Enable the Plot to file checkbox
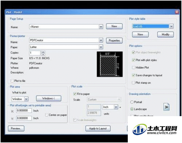The image size is (182, 143). [x=12, y=81]
